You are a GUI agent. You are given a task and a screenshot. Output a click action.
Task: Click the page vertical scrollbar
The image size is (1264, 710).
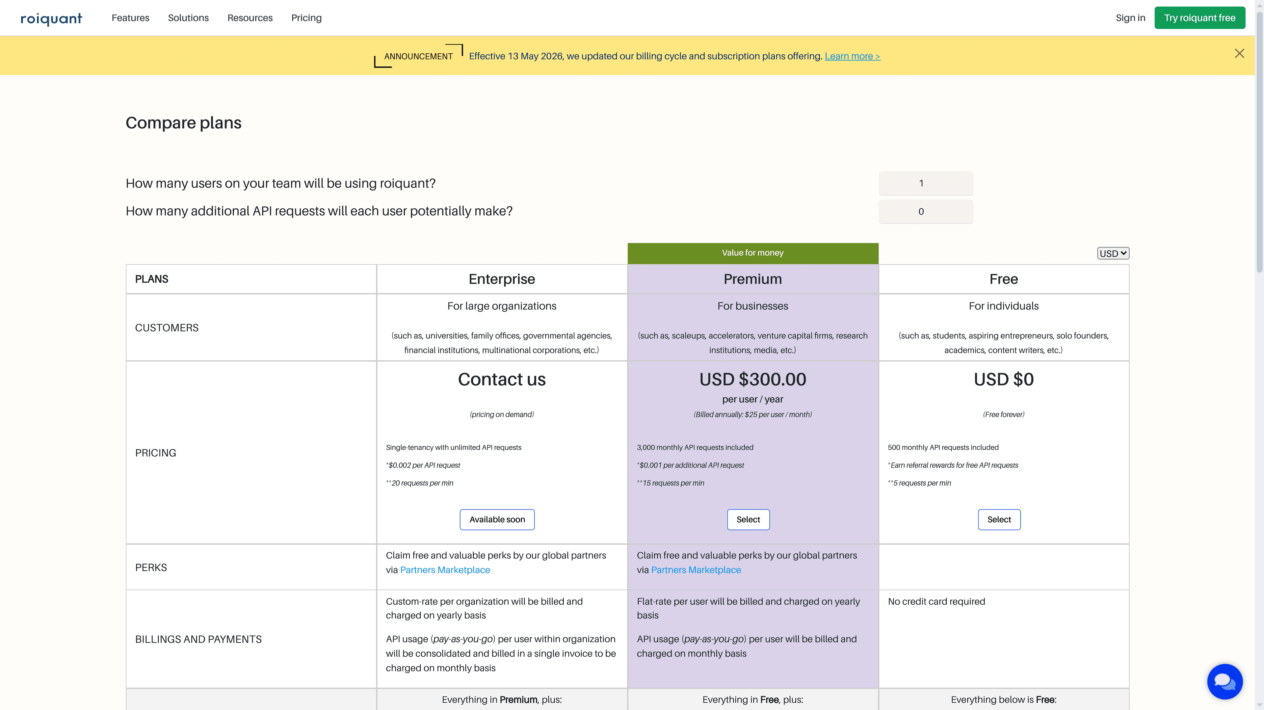click(x=1259, y=142)
